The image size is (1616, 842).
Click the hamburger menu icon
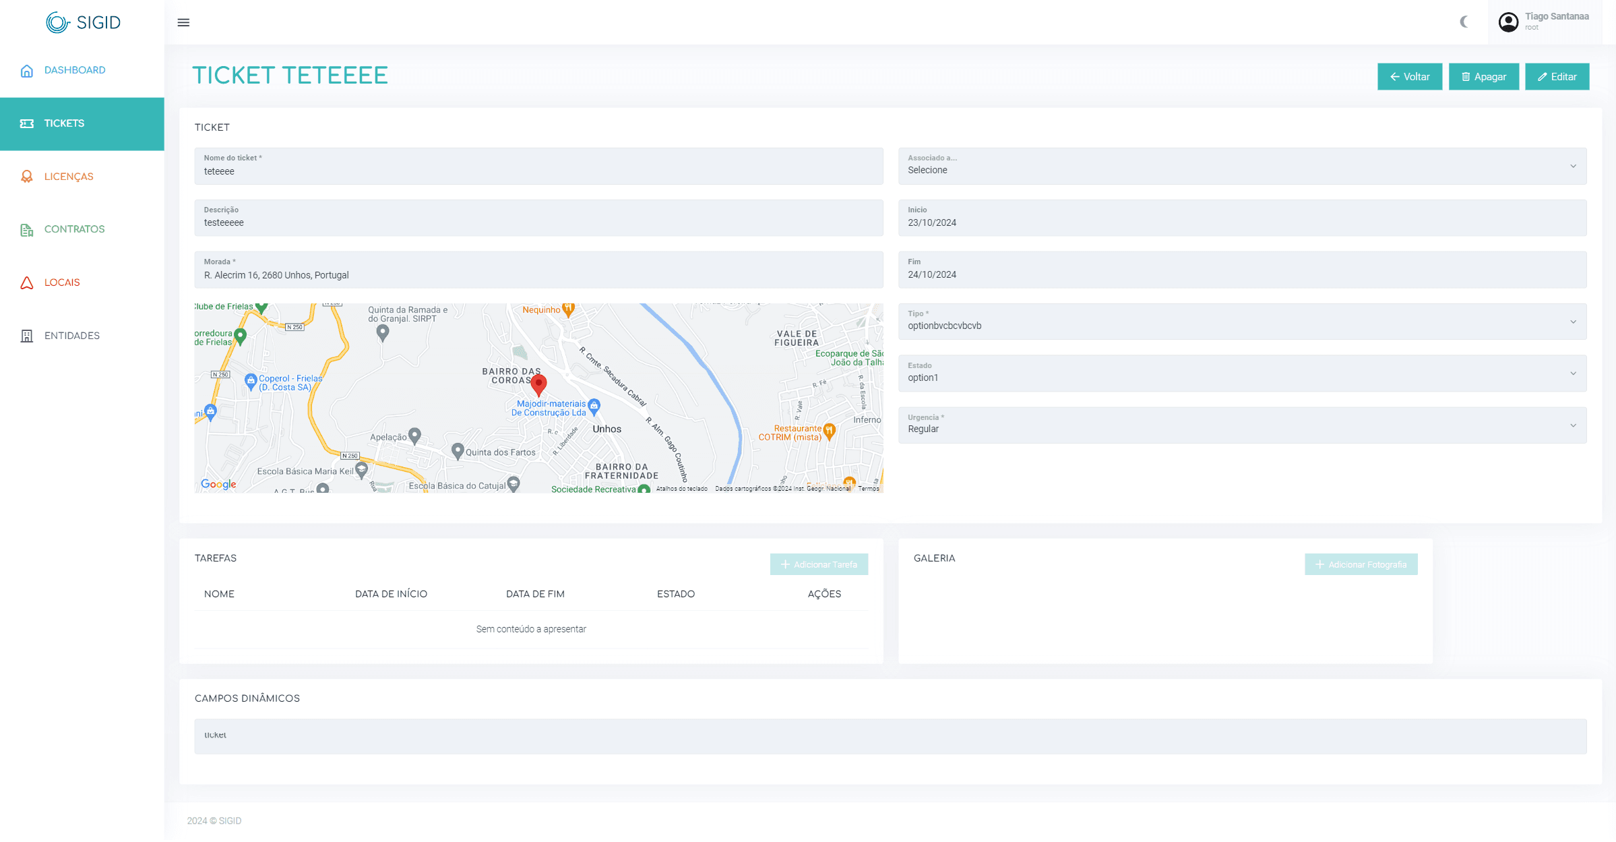click(183, 22)
